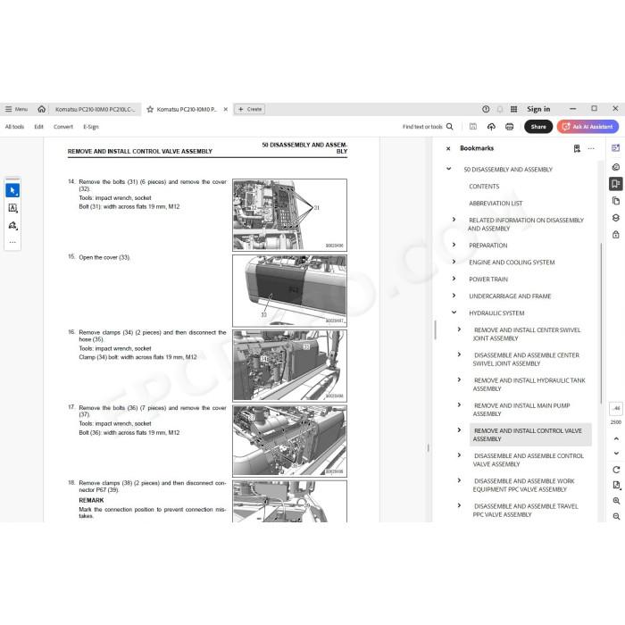Click the print icon
The height and width of the screenshot is (625, 625).
point(510,127)
